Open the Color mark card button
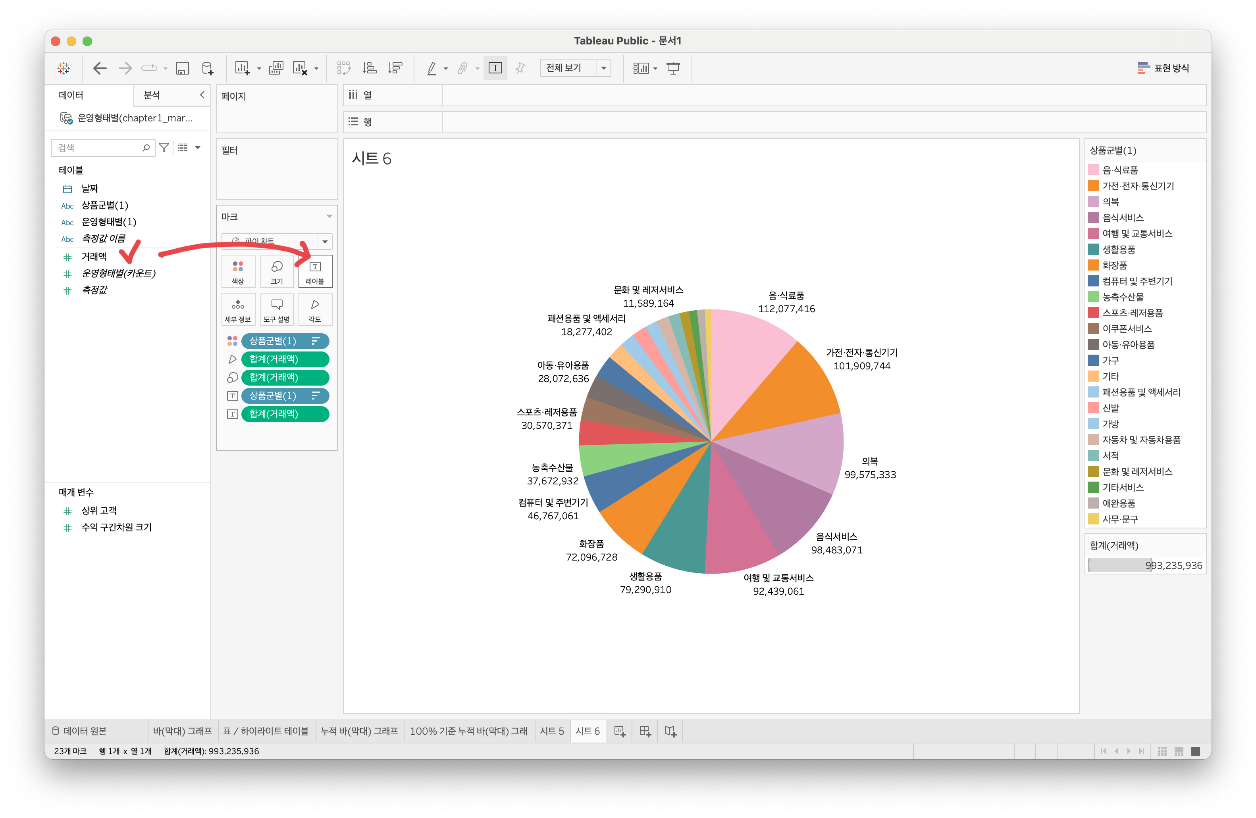1256x818 pixels. coord(238,271)
